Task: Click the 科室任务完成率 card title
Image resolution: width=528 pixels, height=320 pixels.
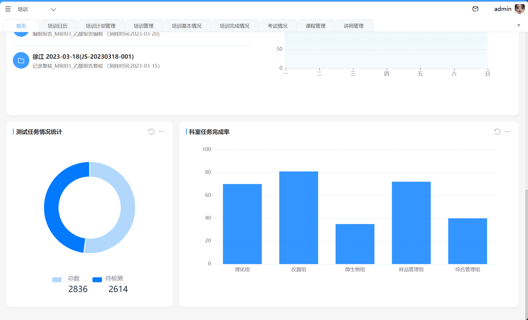Action: click(x=209, y=132)
